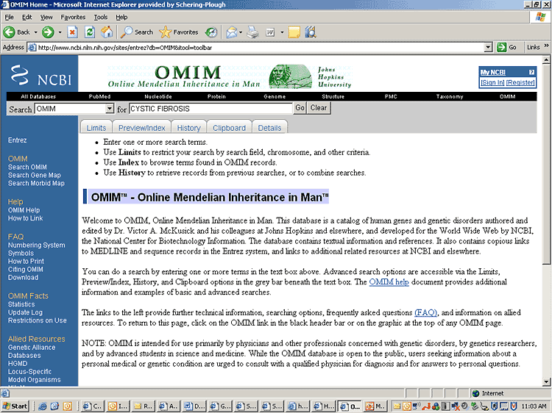Viewport: 552px width, 413px height.
Task: Open the Numbering System sidebar link
Action: click(37, 245)
